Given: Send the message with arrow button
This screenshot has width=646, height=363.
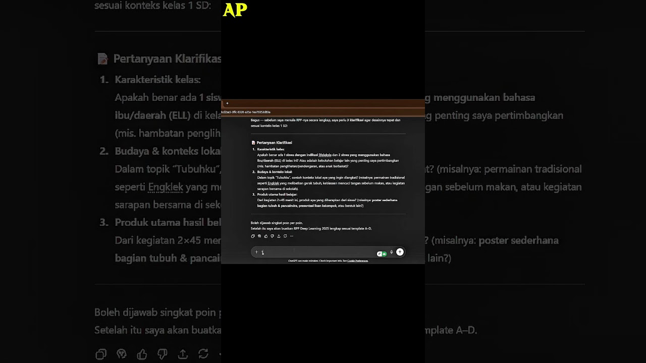Looking at the screenshot, I should 400,252.
